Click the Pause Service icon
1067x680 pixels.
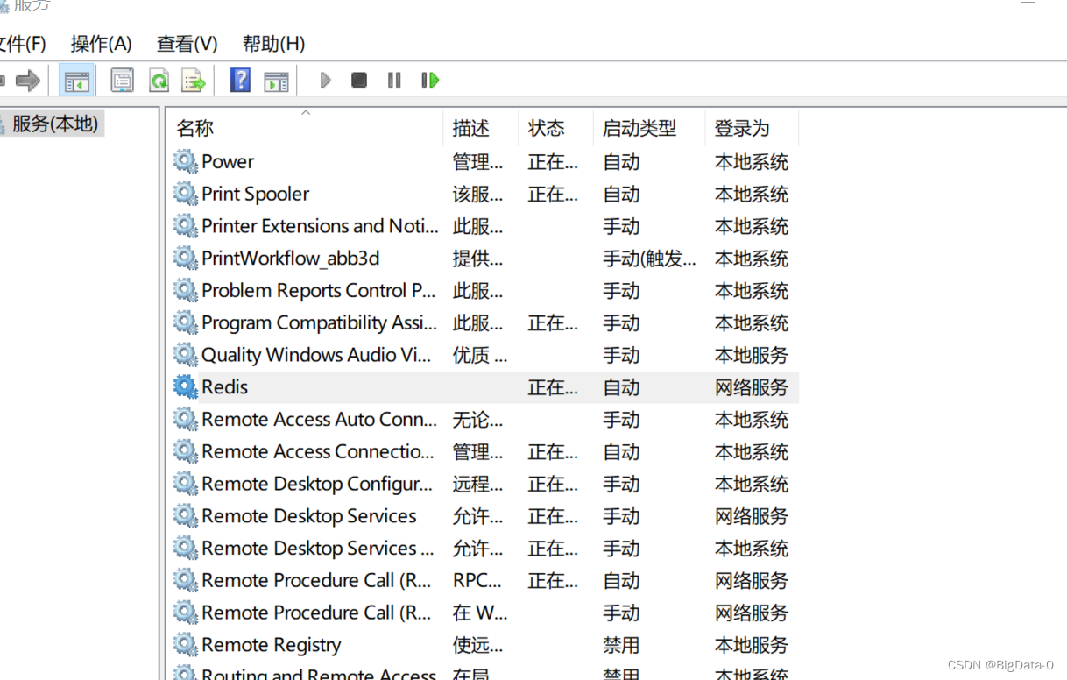pyautogui.click(x=394, y=81)
